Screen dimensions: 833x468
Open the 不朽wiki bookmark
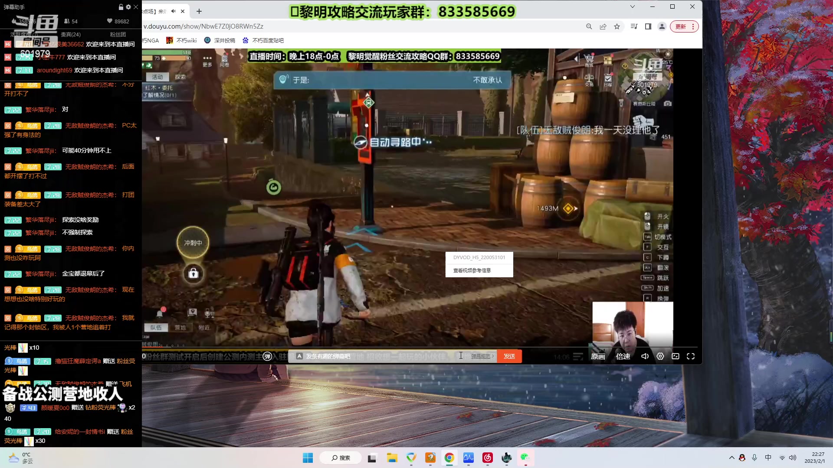[182, 40]
